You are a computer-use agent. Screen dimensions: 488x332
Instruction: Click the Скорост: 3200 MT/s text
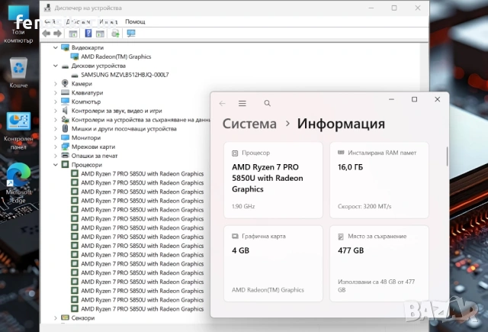click(364, 206)
